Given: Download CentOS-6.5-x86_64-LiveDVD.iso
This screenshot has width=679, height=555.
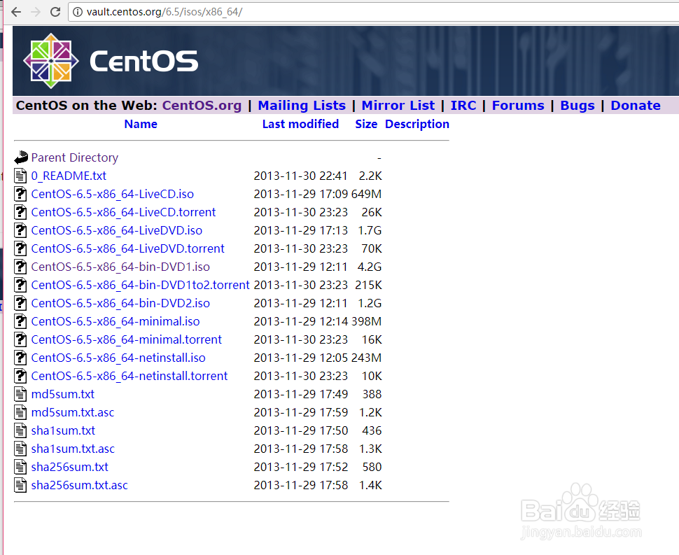Looking at the screenshot, I should [x=117, y=230].
